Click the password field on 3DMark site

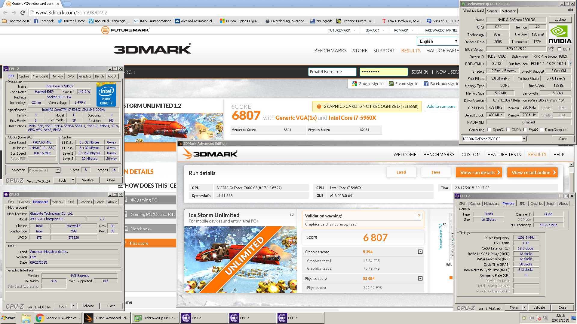click(384, 72)
